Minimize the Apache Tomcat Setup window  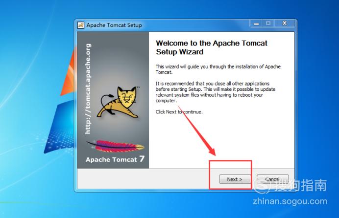coord(256,23)
